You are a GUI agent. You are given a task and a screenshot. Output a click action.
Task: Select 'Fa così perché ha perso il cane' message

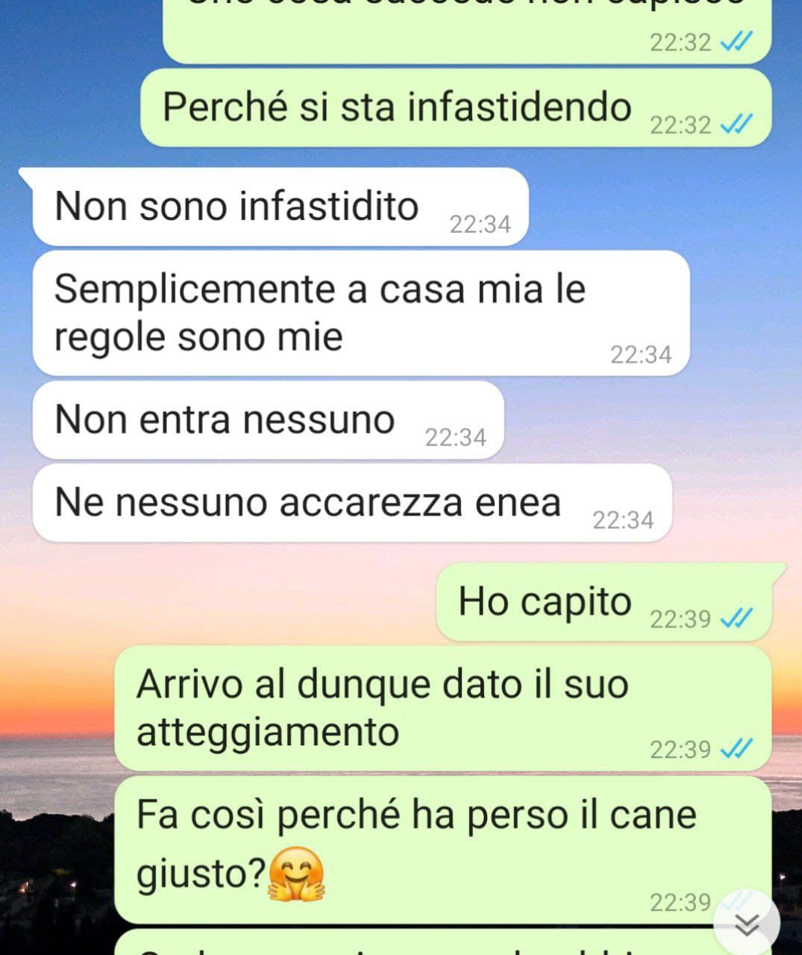(442, 850)
